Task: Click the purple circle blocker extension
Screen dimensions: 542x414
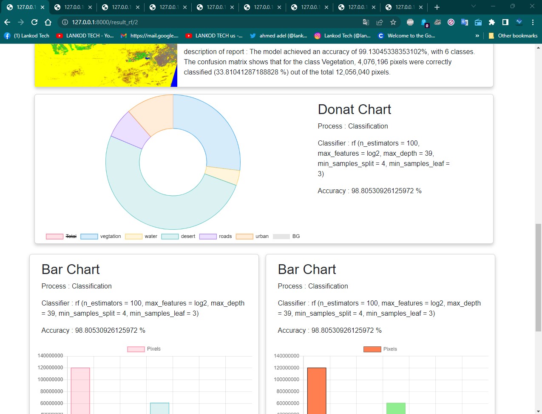Action: pos(451,22)
